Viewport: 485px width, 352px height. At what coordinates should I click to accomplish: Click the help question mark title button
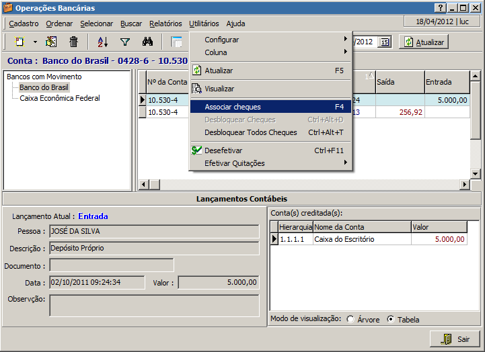(441, 8)
